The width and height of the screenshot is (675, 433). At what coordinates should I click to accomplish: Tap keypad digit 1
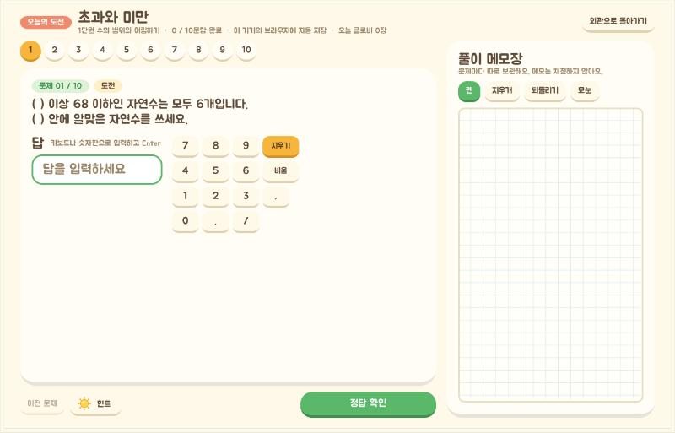point(185,196)
